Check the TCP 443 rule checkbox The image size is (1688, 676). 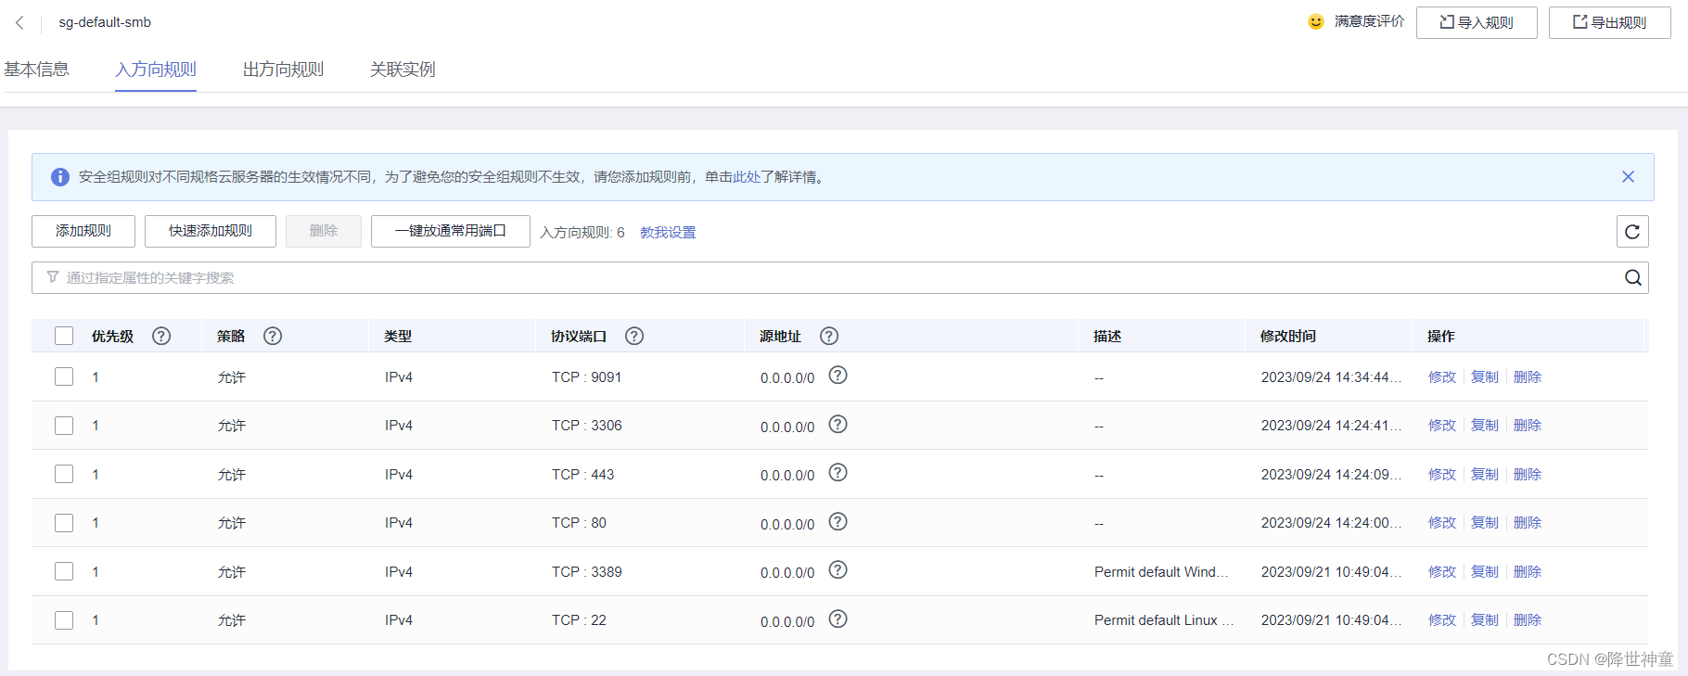64,474
